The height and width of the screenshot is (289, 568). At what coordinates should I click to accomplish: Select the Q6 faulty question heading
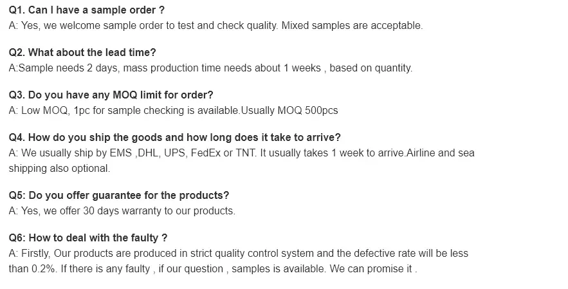coord(88,238)
